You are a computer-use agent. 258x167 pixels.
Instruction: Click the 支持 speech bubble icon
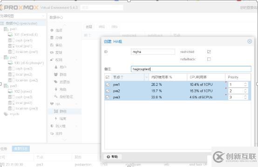coord(52,134)
